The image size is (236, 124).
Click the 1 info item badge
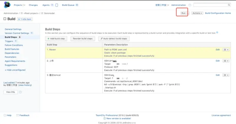point(25,19)
